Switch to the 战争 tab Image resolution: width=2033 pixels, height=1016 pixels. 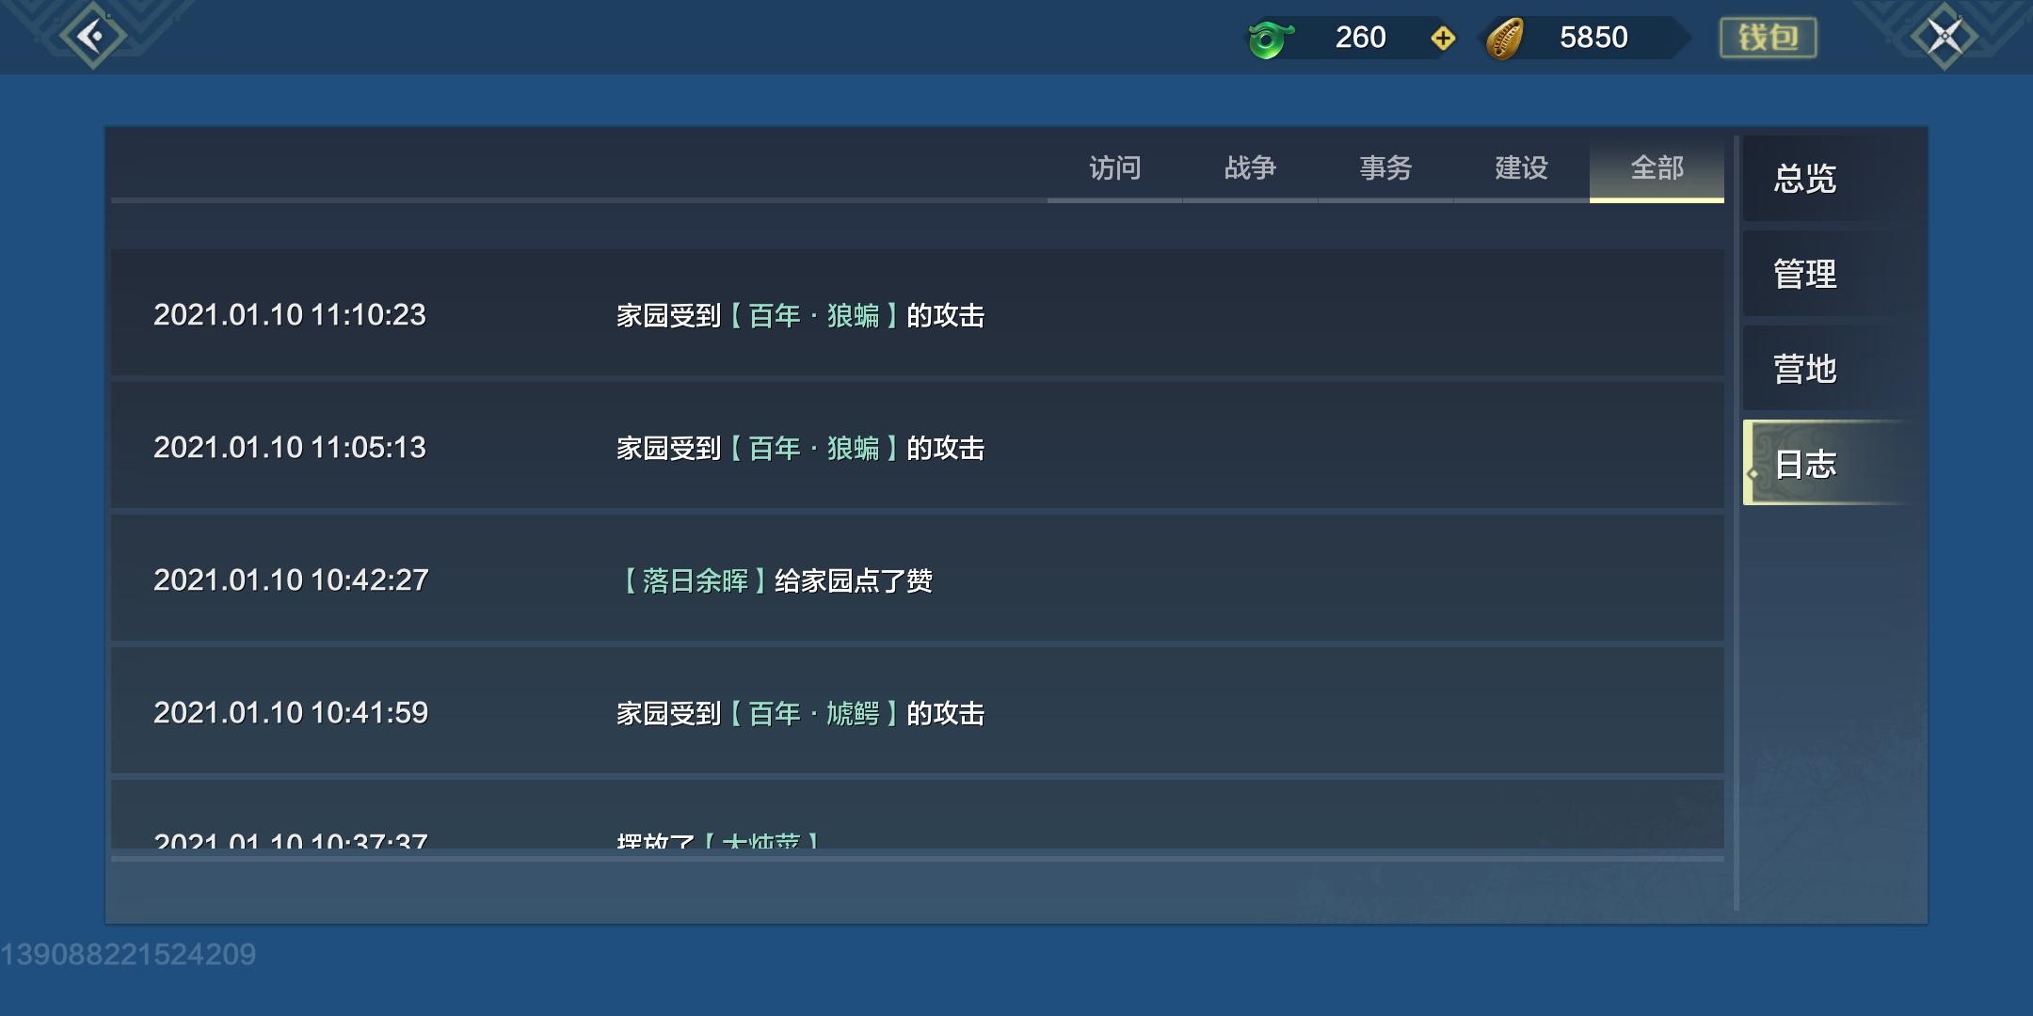[x=1250, y=168]
